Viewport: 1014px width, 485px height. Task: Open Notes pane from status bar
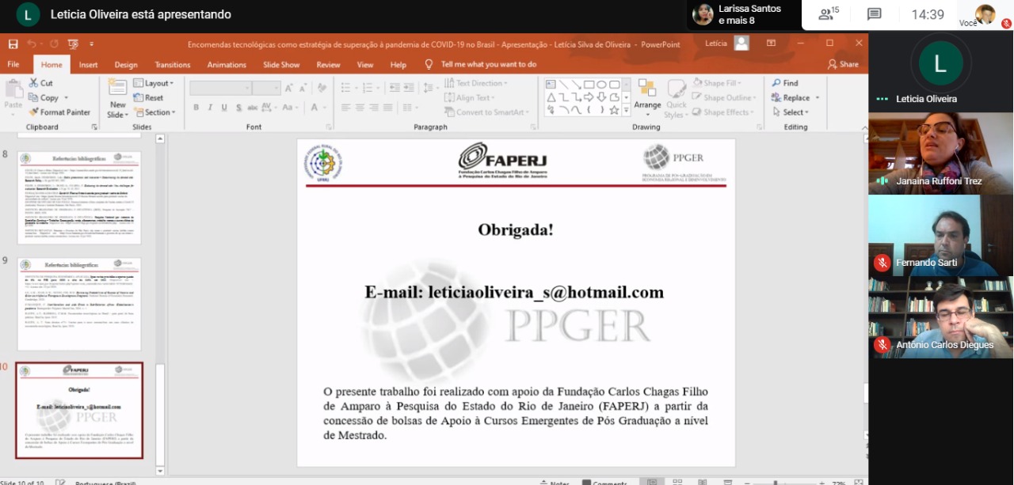[x=555, y=483]
